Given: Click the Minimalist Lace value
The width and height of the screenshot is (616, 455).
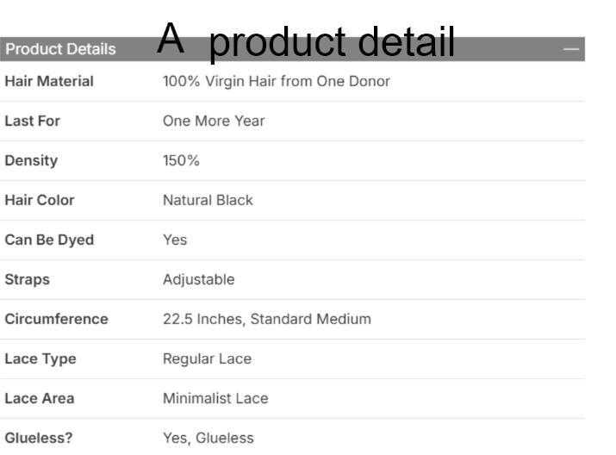Looking at the screenshot, I should coord(215,398).
